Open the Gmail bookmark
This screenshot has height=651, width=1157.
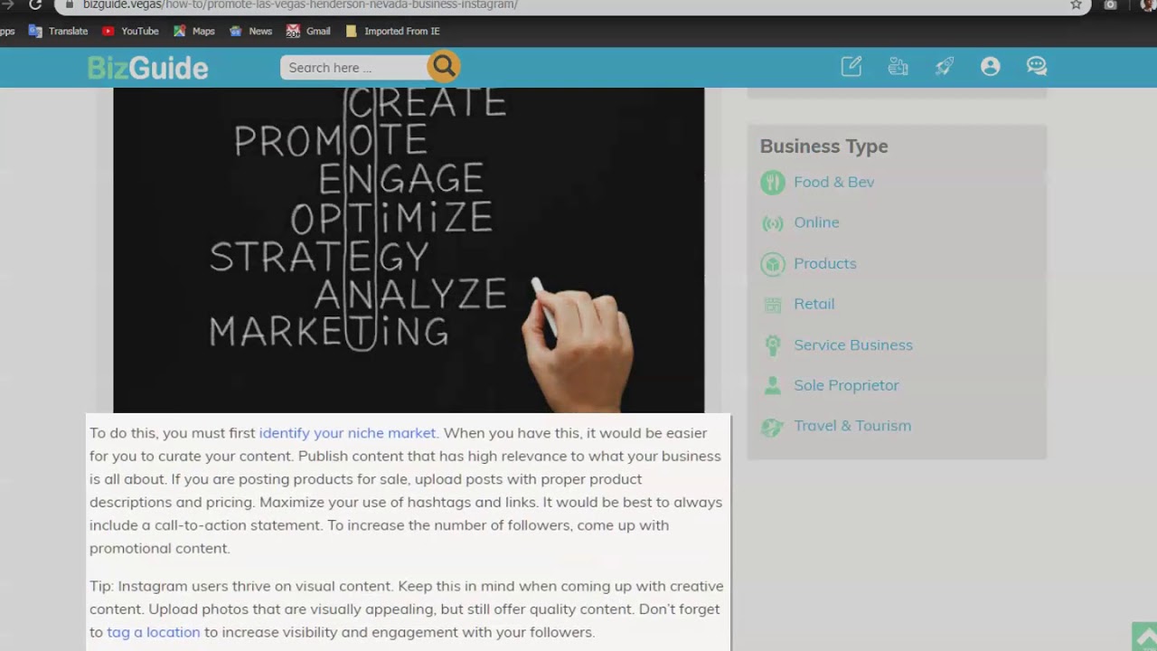pos(308,31)
